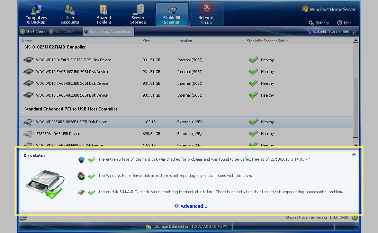The image size is (378, 233).
Task: Open StableBit Scanner Settings
Action: click(x=332, y=32)
